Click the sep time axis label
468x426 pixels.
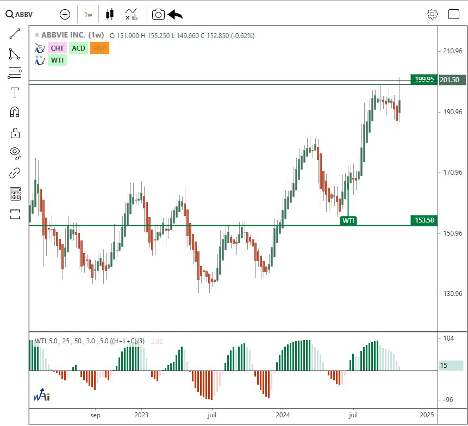pos(95,415)
